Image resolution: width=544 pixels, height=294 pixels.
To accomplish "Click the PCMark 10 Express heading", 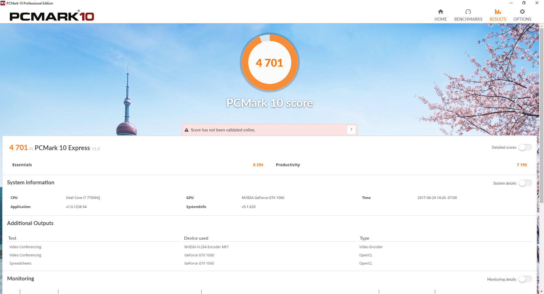I will click(62, 148).
